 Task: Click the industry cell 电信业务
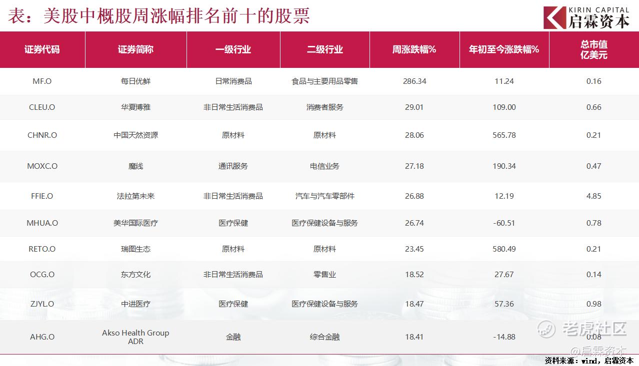(x=325, y=166)
